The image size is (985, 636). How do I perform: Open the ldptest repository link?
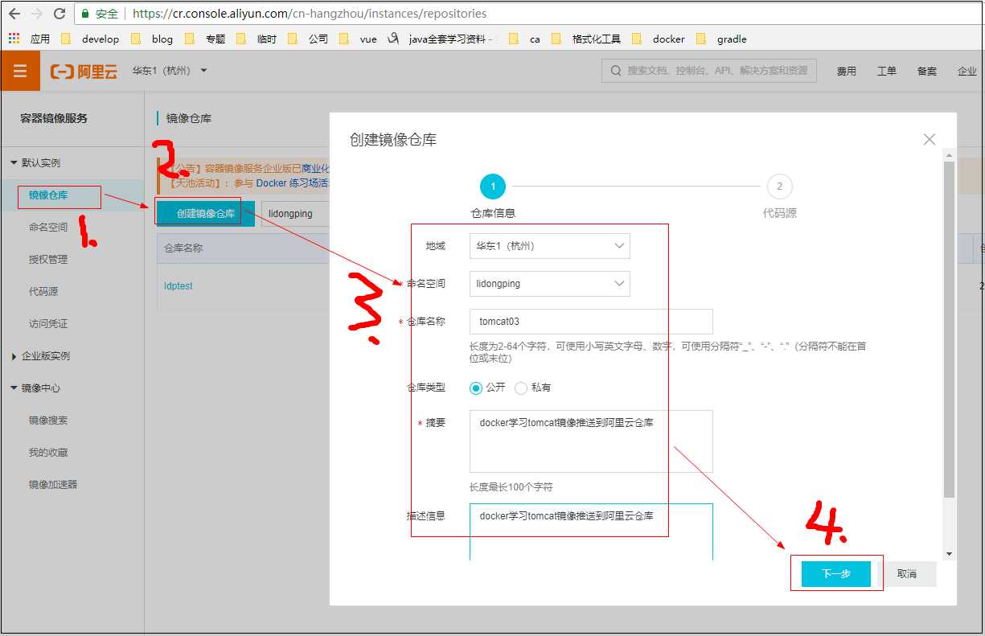[179, 286]
